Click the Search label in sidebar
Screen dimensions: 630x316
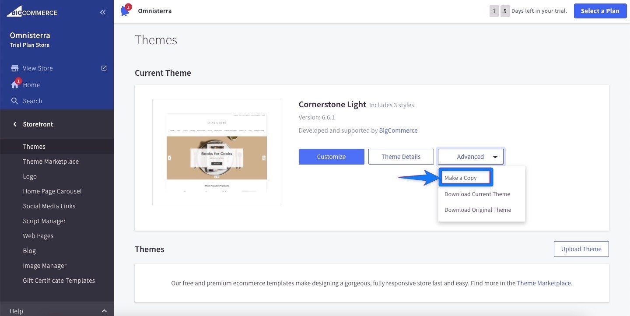point(32,101)
